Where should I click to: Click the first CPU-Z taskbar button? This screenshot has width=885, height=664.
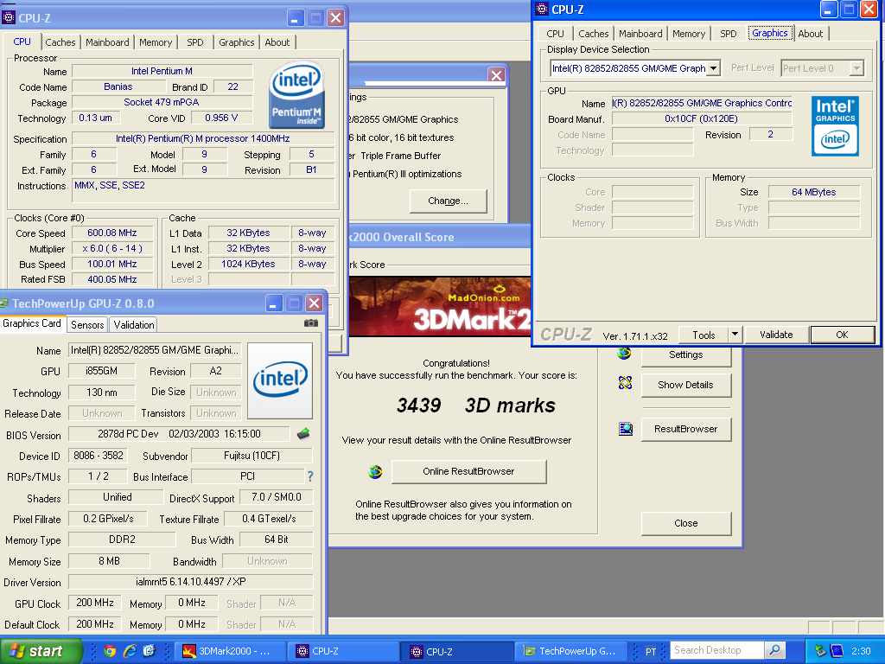[x=343, y=651]
